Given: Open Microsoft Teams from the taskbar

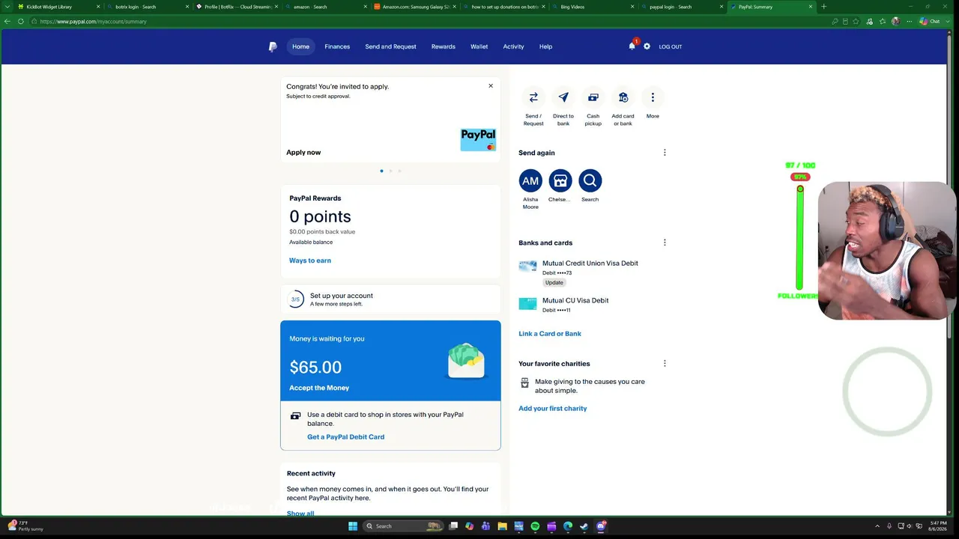Looking at the screenshot, I should tap(485, 526).
